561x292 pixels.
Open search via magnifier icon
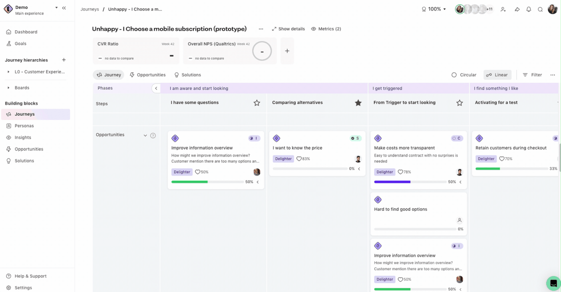540,9
